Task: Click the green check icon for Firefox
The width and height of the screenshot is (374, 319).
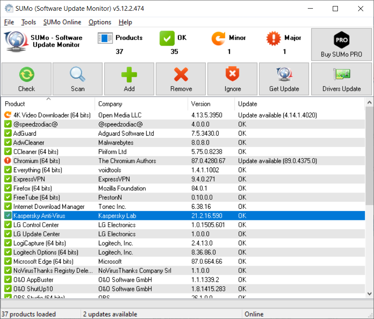Action: 8,188
